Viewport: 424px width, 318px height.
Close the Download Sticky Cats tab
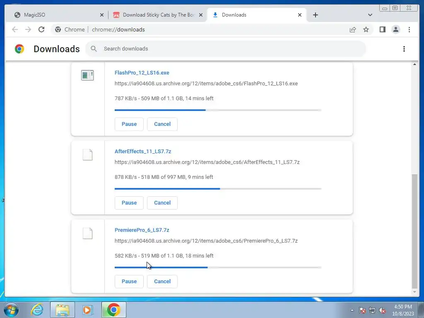coord(201,15)
